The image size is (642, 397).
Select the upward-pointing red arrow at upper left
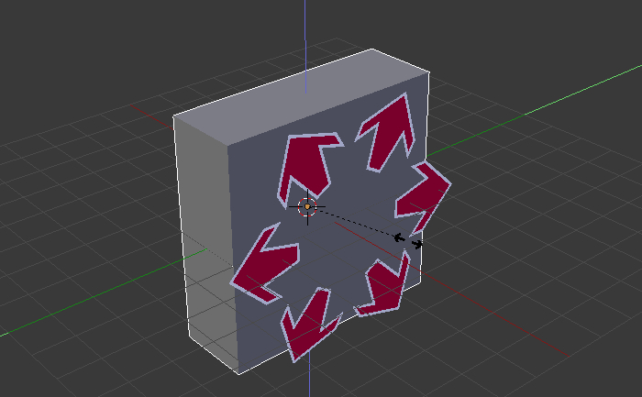coord(308,163)
